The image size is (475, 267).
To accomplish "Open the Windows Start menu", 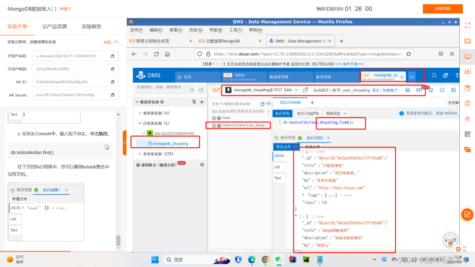I will (x=155, y=259).
